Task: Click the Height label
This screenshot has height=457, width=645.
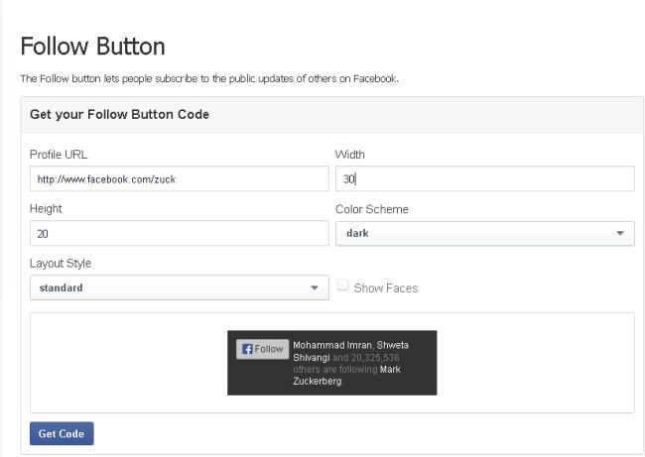Action: point(46,209)
